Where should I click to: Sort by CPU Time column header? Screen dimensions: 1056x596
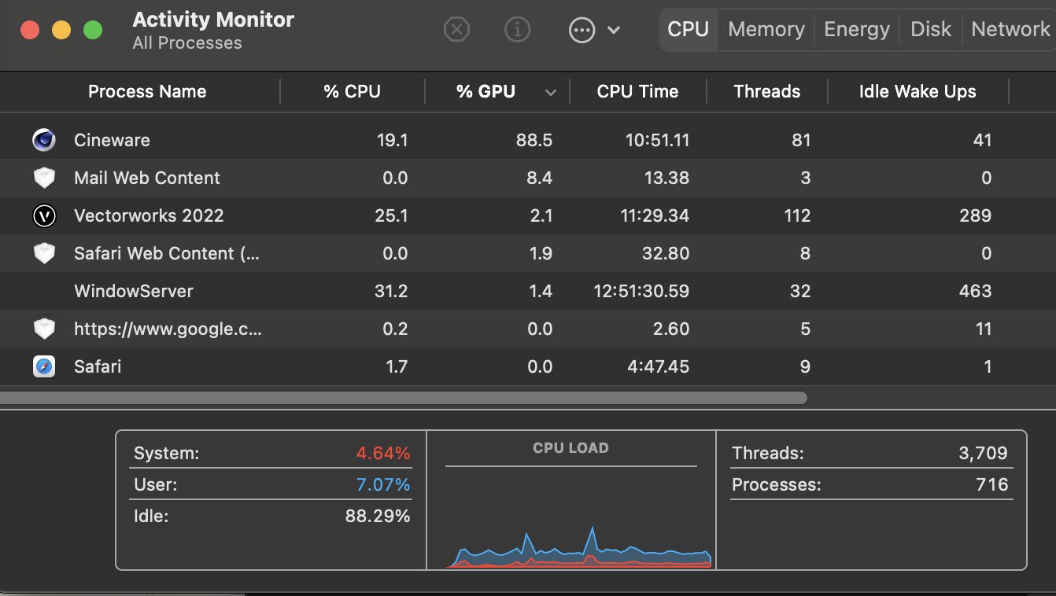point(637,91)
